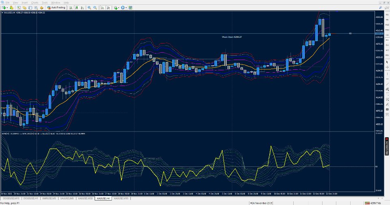Screen dimensions: 390x205
Task: Select the rectangle shape tool
Action: click(x=387, y=109)
